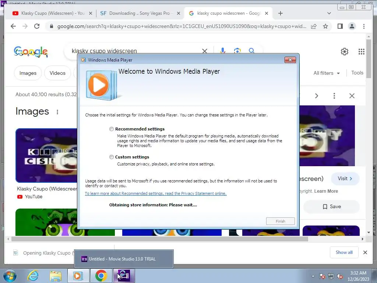Select the Images filter chip
Viewport: 377px width, 283px height.
(x=28, y=73)
